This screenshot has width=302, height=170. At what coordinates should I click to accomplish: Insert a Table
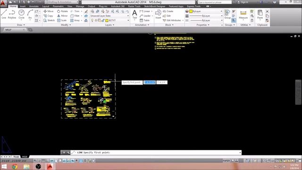(144, 20)
